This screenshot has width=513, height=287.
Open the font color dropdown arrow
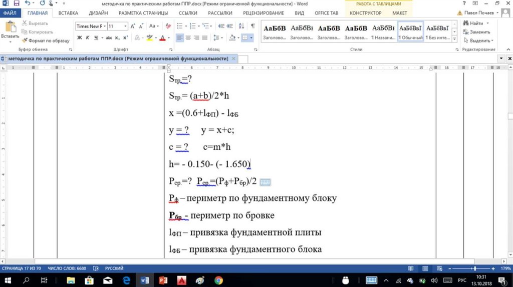(x=169, y=38)
